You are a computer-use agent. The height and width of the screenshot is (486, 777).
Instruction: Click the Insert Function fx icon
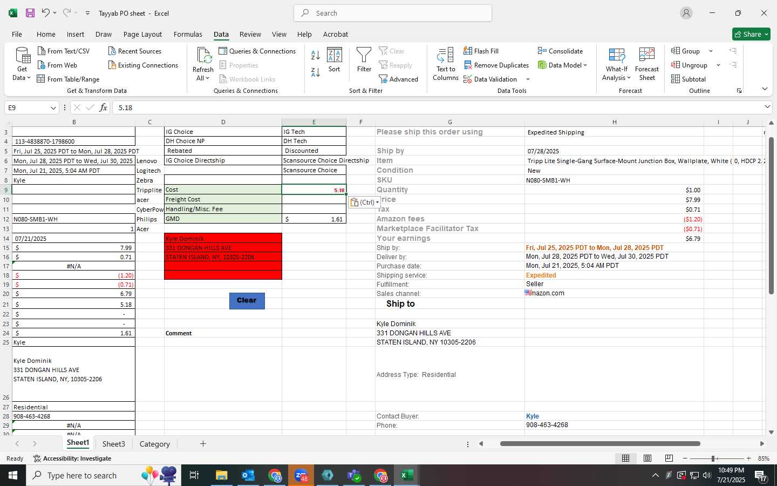click(103, 107)
